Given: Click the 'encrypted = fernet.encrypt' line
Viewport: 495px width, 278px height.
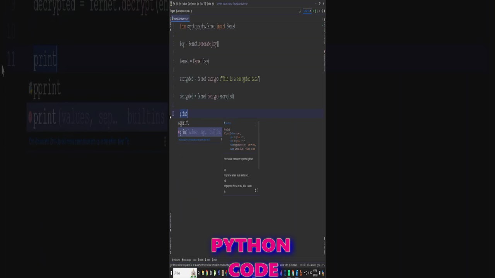Looking at the screenshot, I should (x=220, y=79).
